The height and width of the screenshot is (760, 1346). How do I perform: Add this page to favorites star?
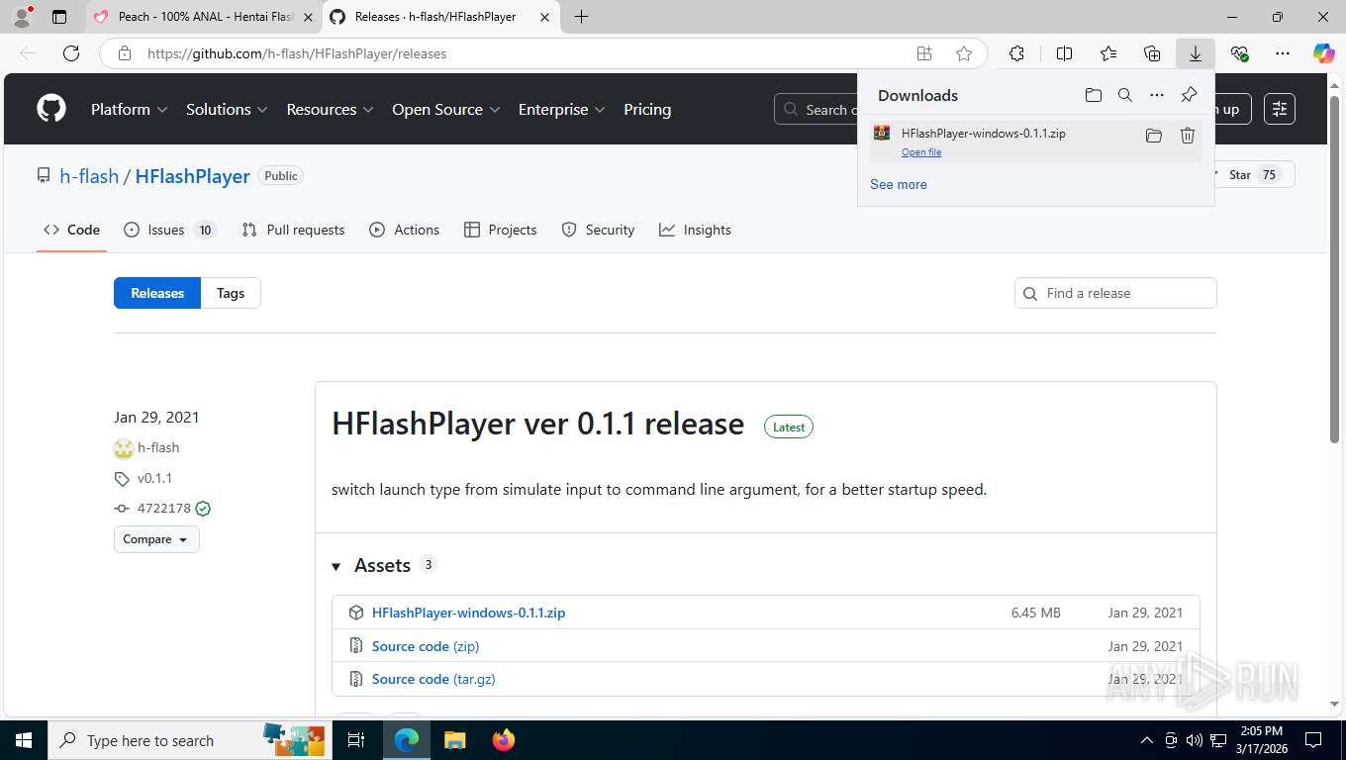[964, 53]
